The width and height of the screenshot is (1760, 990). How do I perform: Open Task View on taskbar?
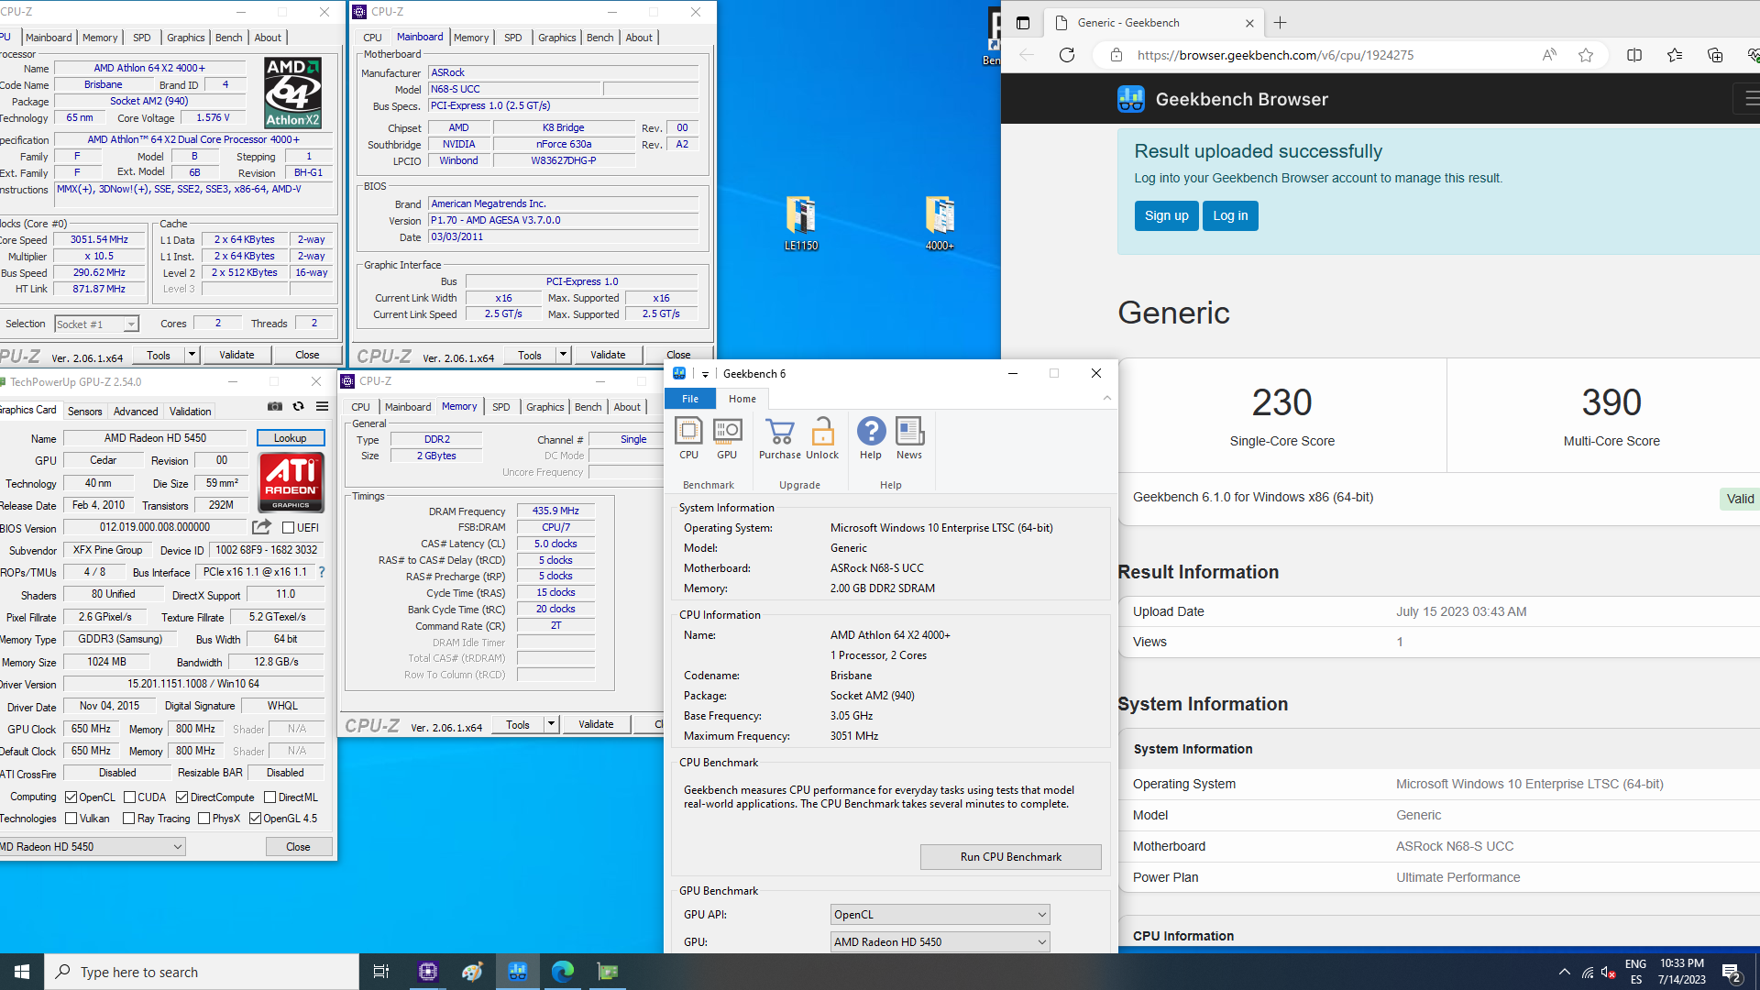(x=381, y=972)
